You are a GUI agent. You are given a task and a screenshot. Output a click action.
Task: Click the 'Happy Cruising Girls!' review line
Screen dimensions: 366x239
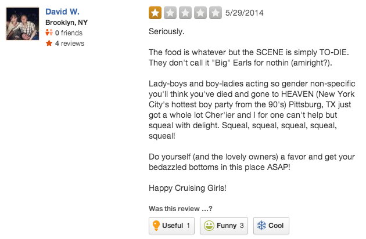point(188,188)
